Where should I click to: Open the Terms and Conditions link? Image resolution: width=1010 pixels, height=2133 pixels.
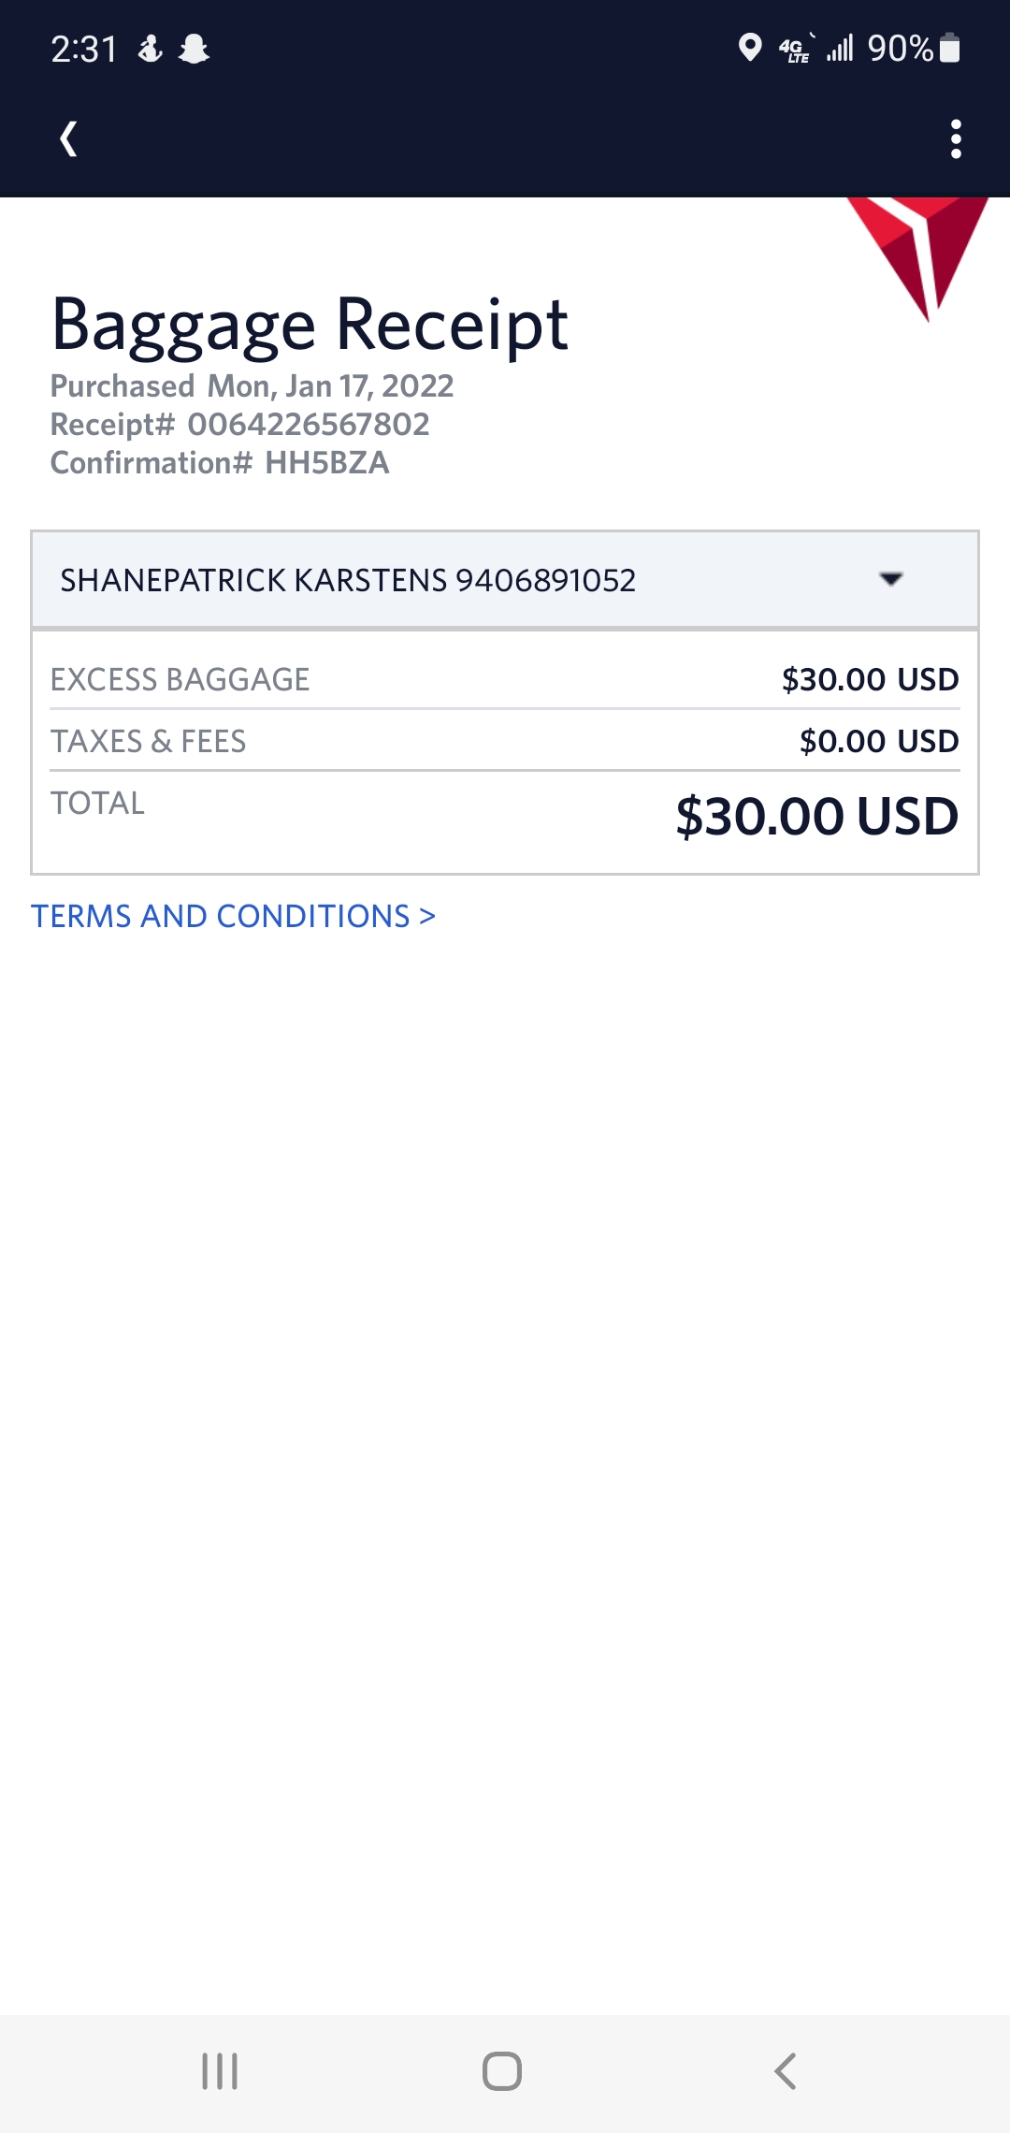click(x=234, y=916)
